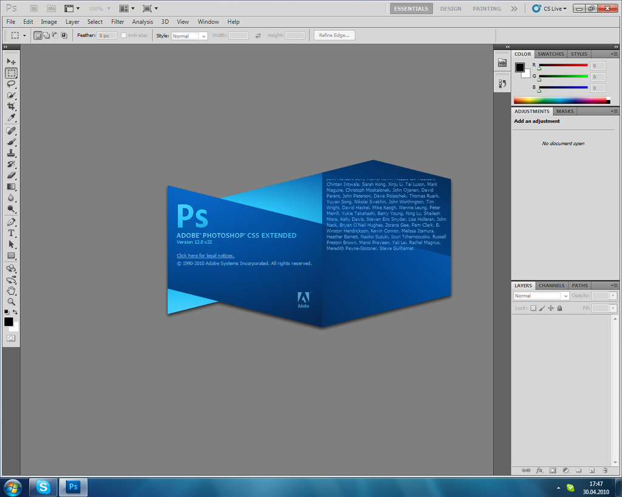The image size is (622, 497).
Task: Open the Arrange Documents dropdown
Action: [127, 8]
